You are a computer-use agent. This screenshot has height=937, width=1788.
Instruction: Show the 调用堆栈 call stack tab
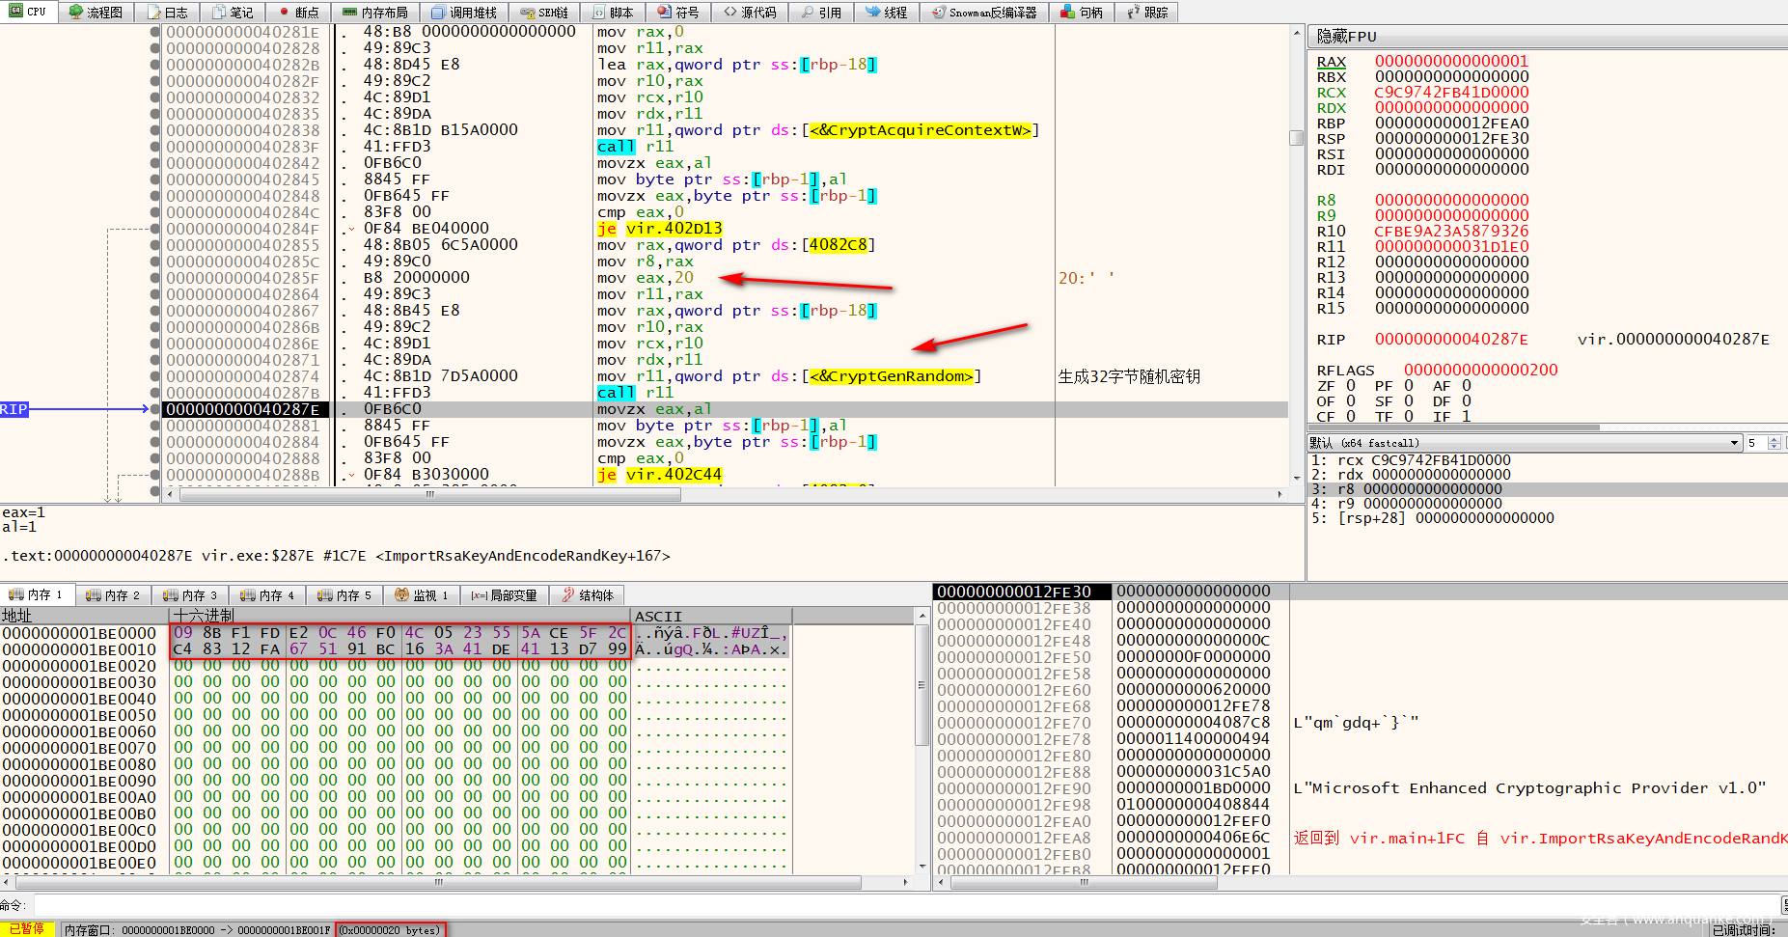click(x=464, y=13)
